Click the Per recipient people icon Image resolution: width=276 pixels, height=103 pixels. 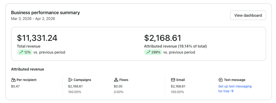[x=13, y=80]
